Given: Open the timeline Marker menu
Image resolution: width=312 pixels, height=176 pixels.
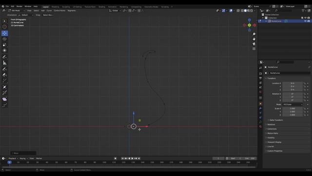Looking at the screenshot, I should coord(39,158).
